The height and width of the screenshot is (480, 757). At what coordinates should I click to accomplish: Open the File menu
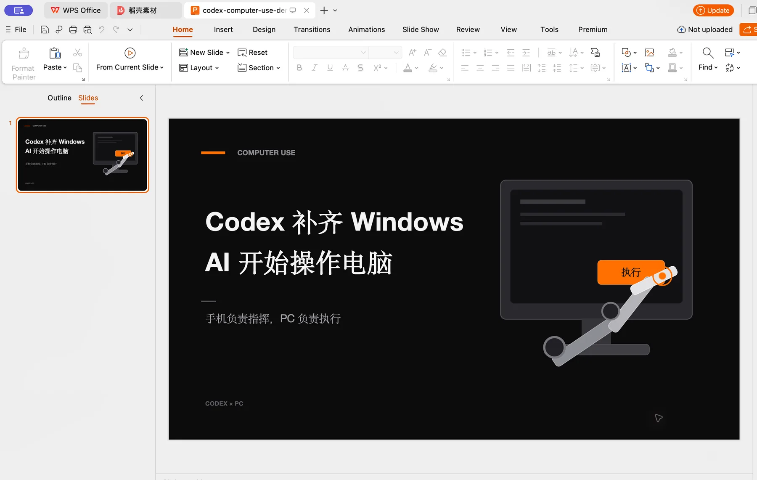tap(16, 29)
